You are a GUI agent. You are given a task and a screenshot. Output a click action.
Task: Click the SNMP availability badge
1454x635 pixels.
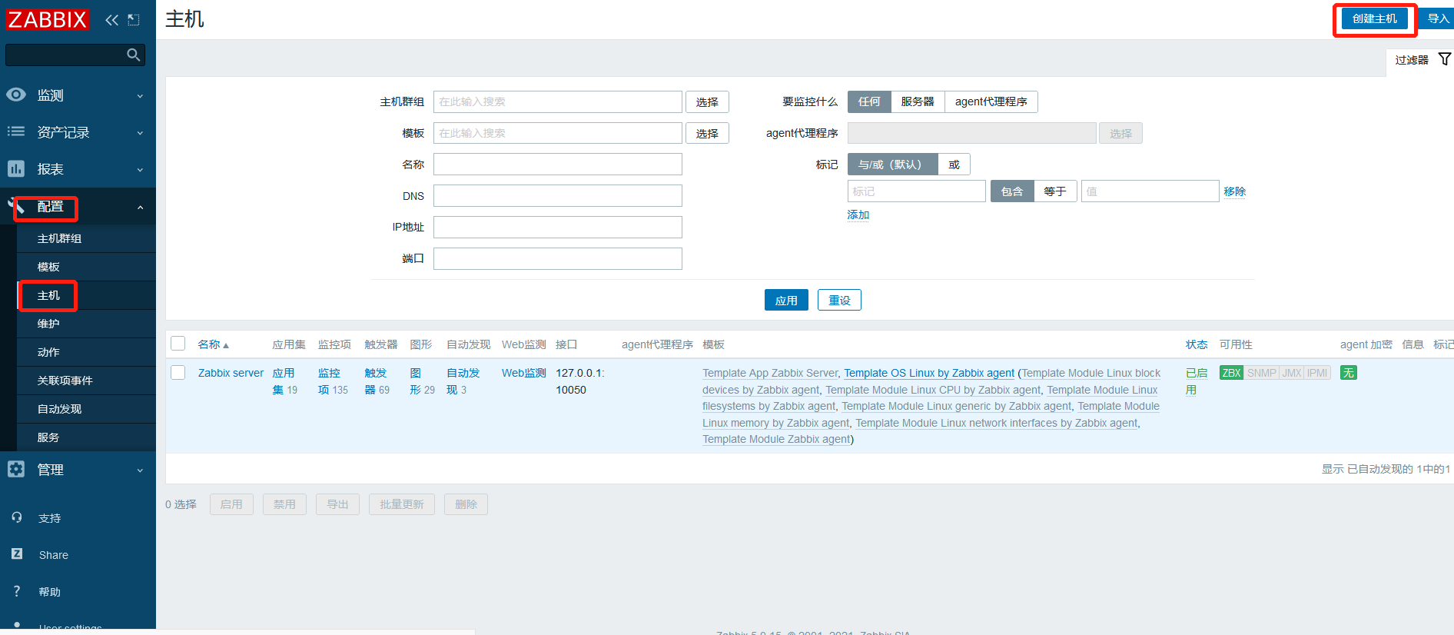coord(1261,373)
